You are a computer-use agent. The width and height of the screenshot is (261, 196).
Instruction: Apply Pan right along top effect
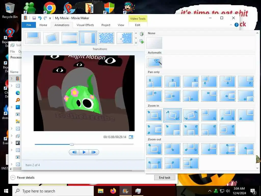[154, 96]
